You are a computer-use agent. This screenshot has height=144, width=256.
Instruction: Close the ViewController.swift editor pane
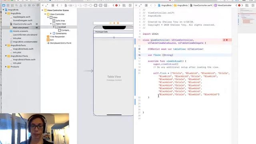(x=136, y=5)
